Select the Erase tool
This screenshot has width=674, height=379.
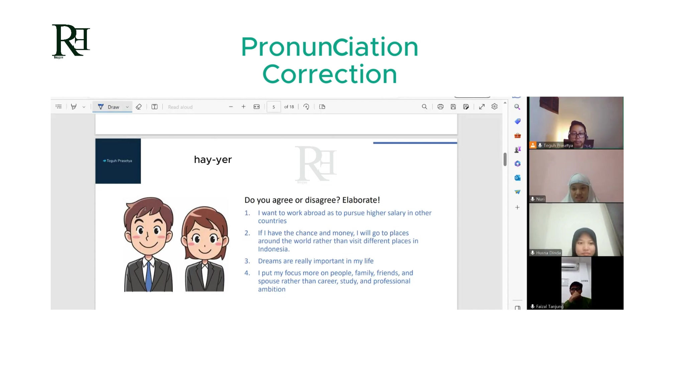click(139, 107)
